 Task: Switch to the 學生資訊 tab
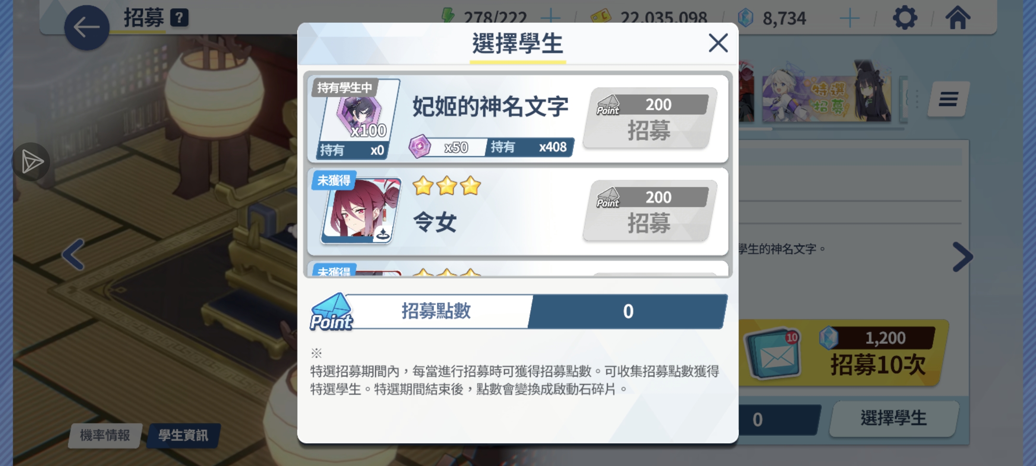pos(183,435)
